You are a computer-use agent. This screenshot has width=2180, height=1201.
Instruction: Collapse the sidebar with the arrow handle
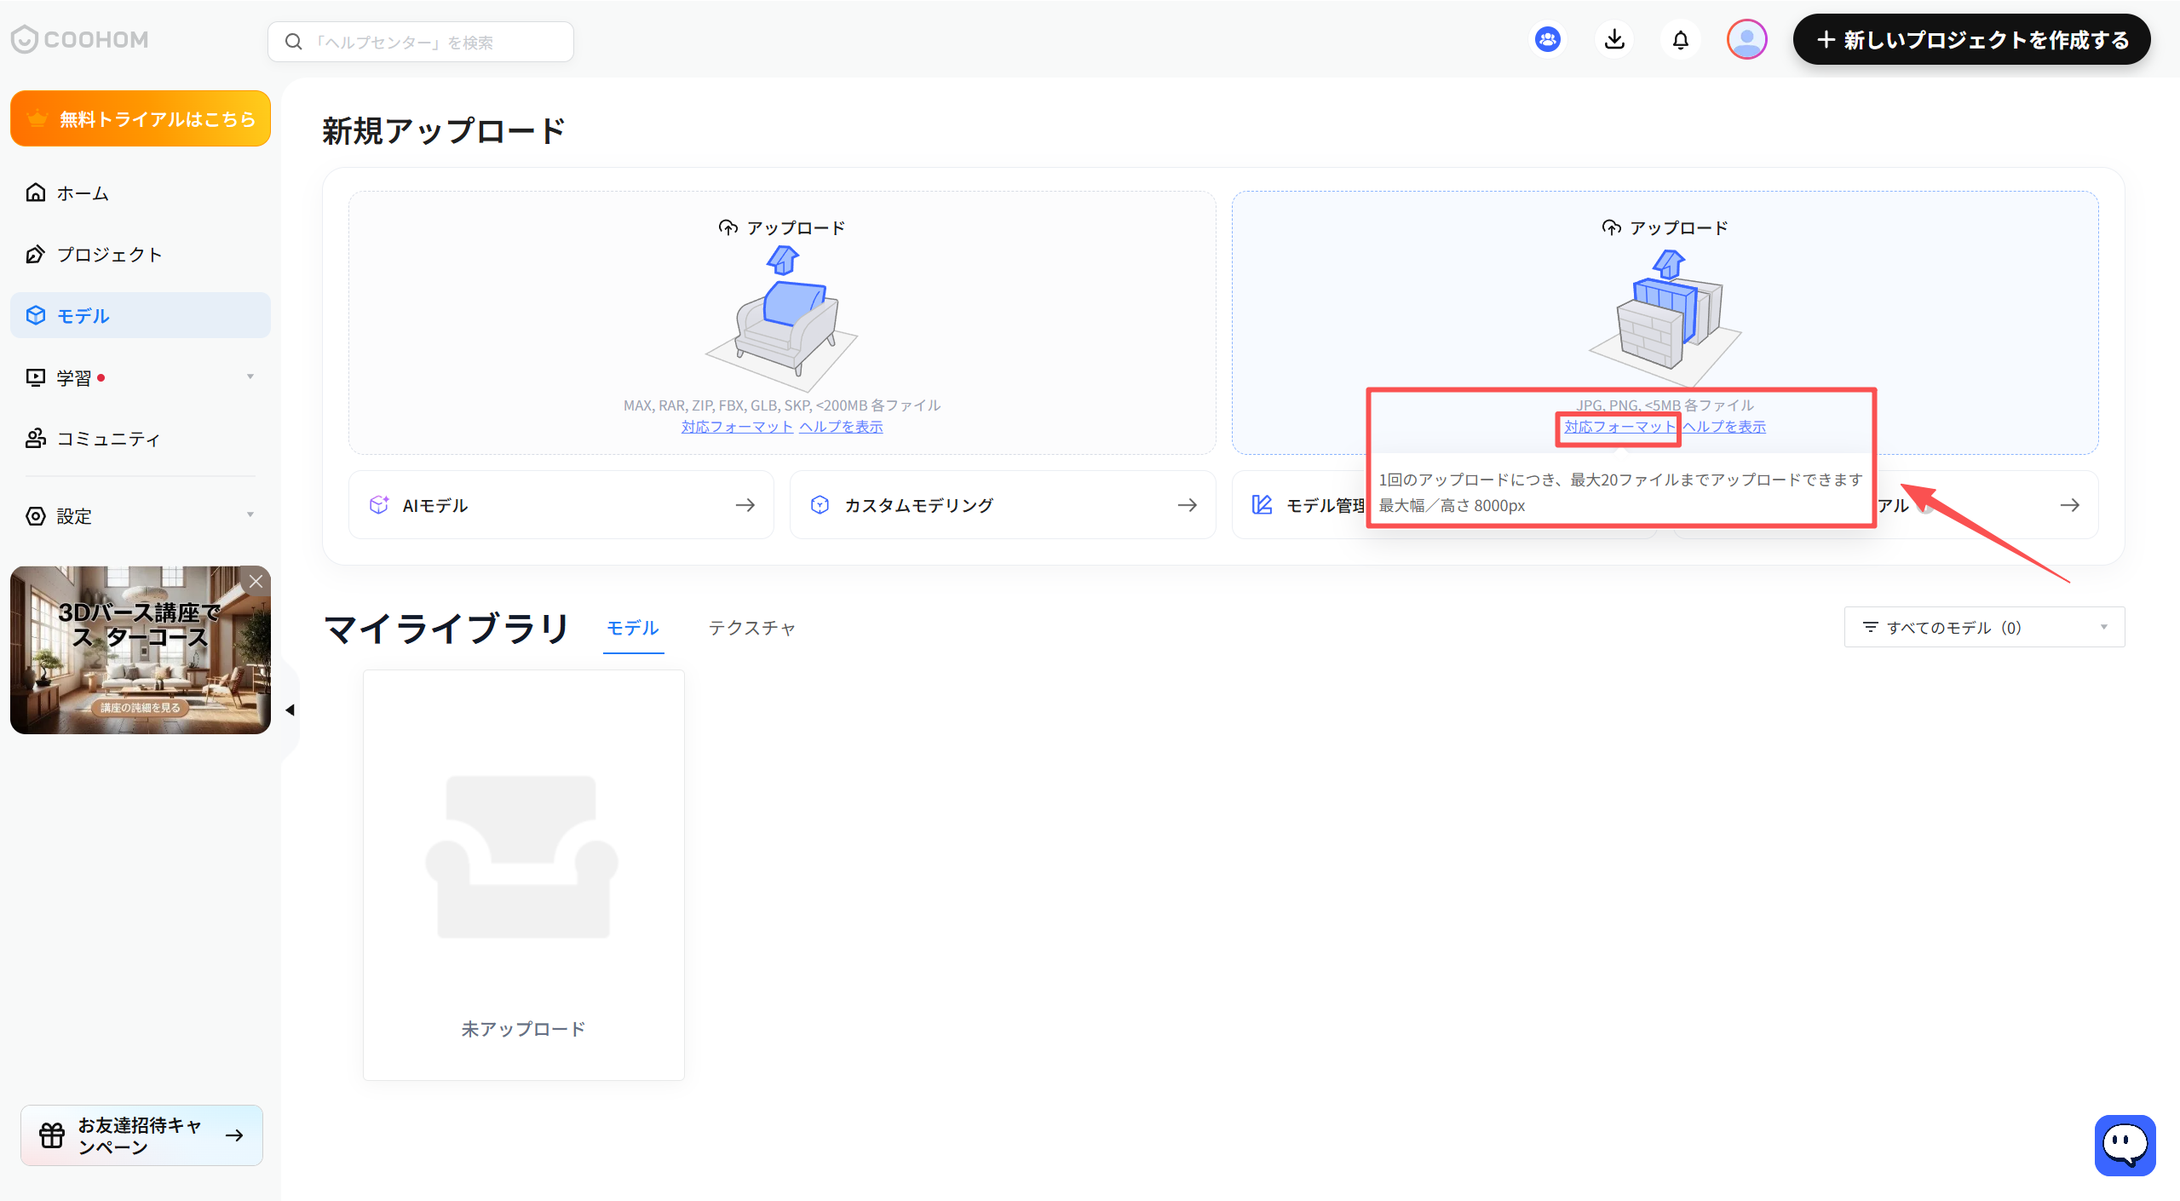[290, 710]
